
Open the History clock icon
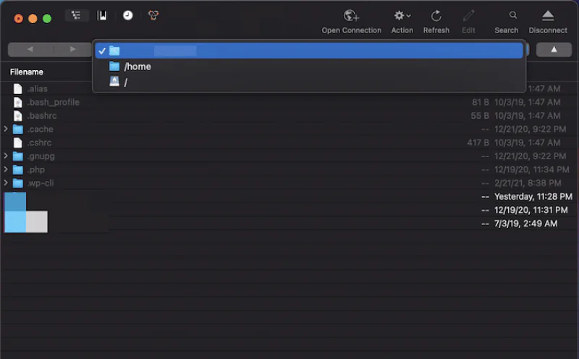point(128,15)
